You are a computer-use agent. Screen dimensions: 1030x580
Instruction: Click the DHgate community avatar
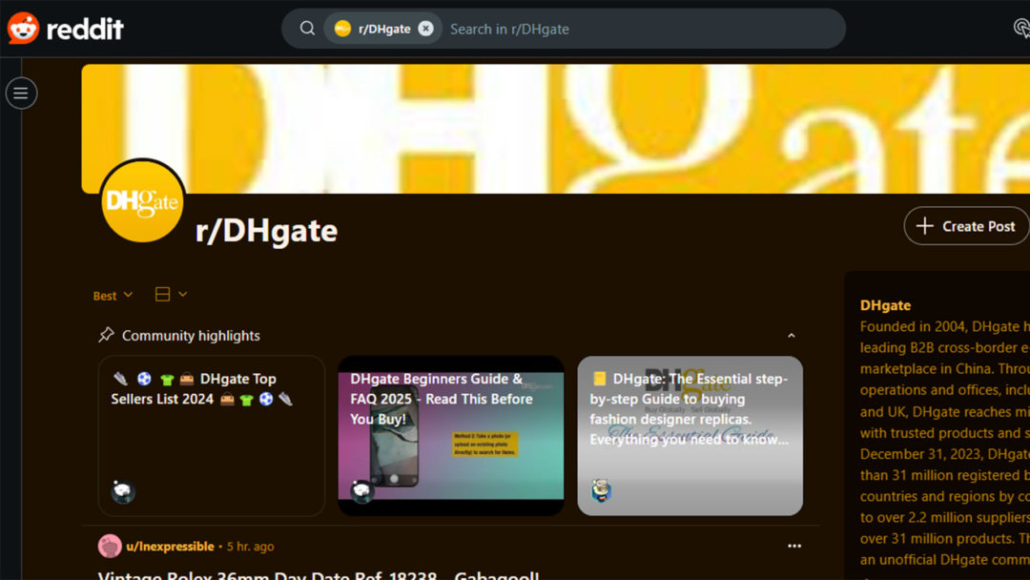pos(142,201)
